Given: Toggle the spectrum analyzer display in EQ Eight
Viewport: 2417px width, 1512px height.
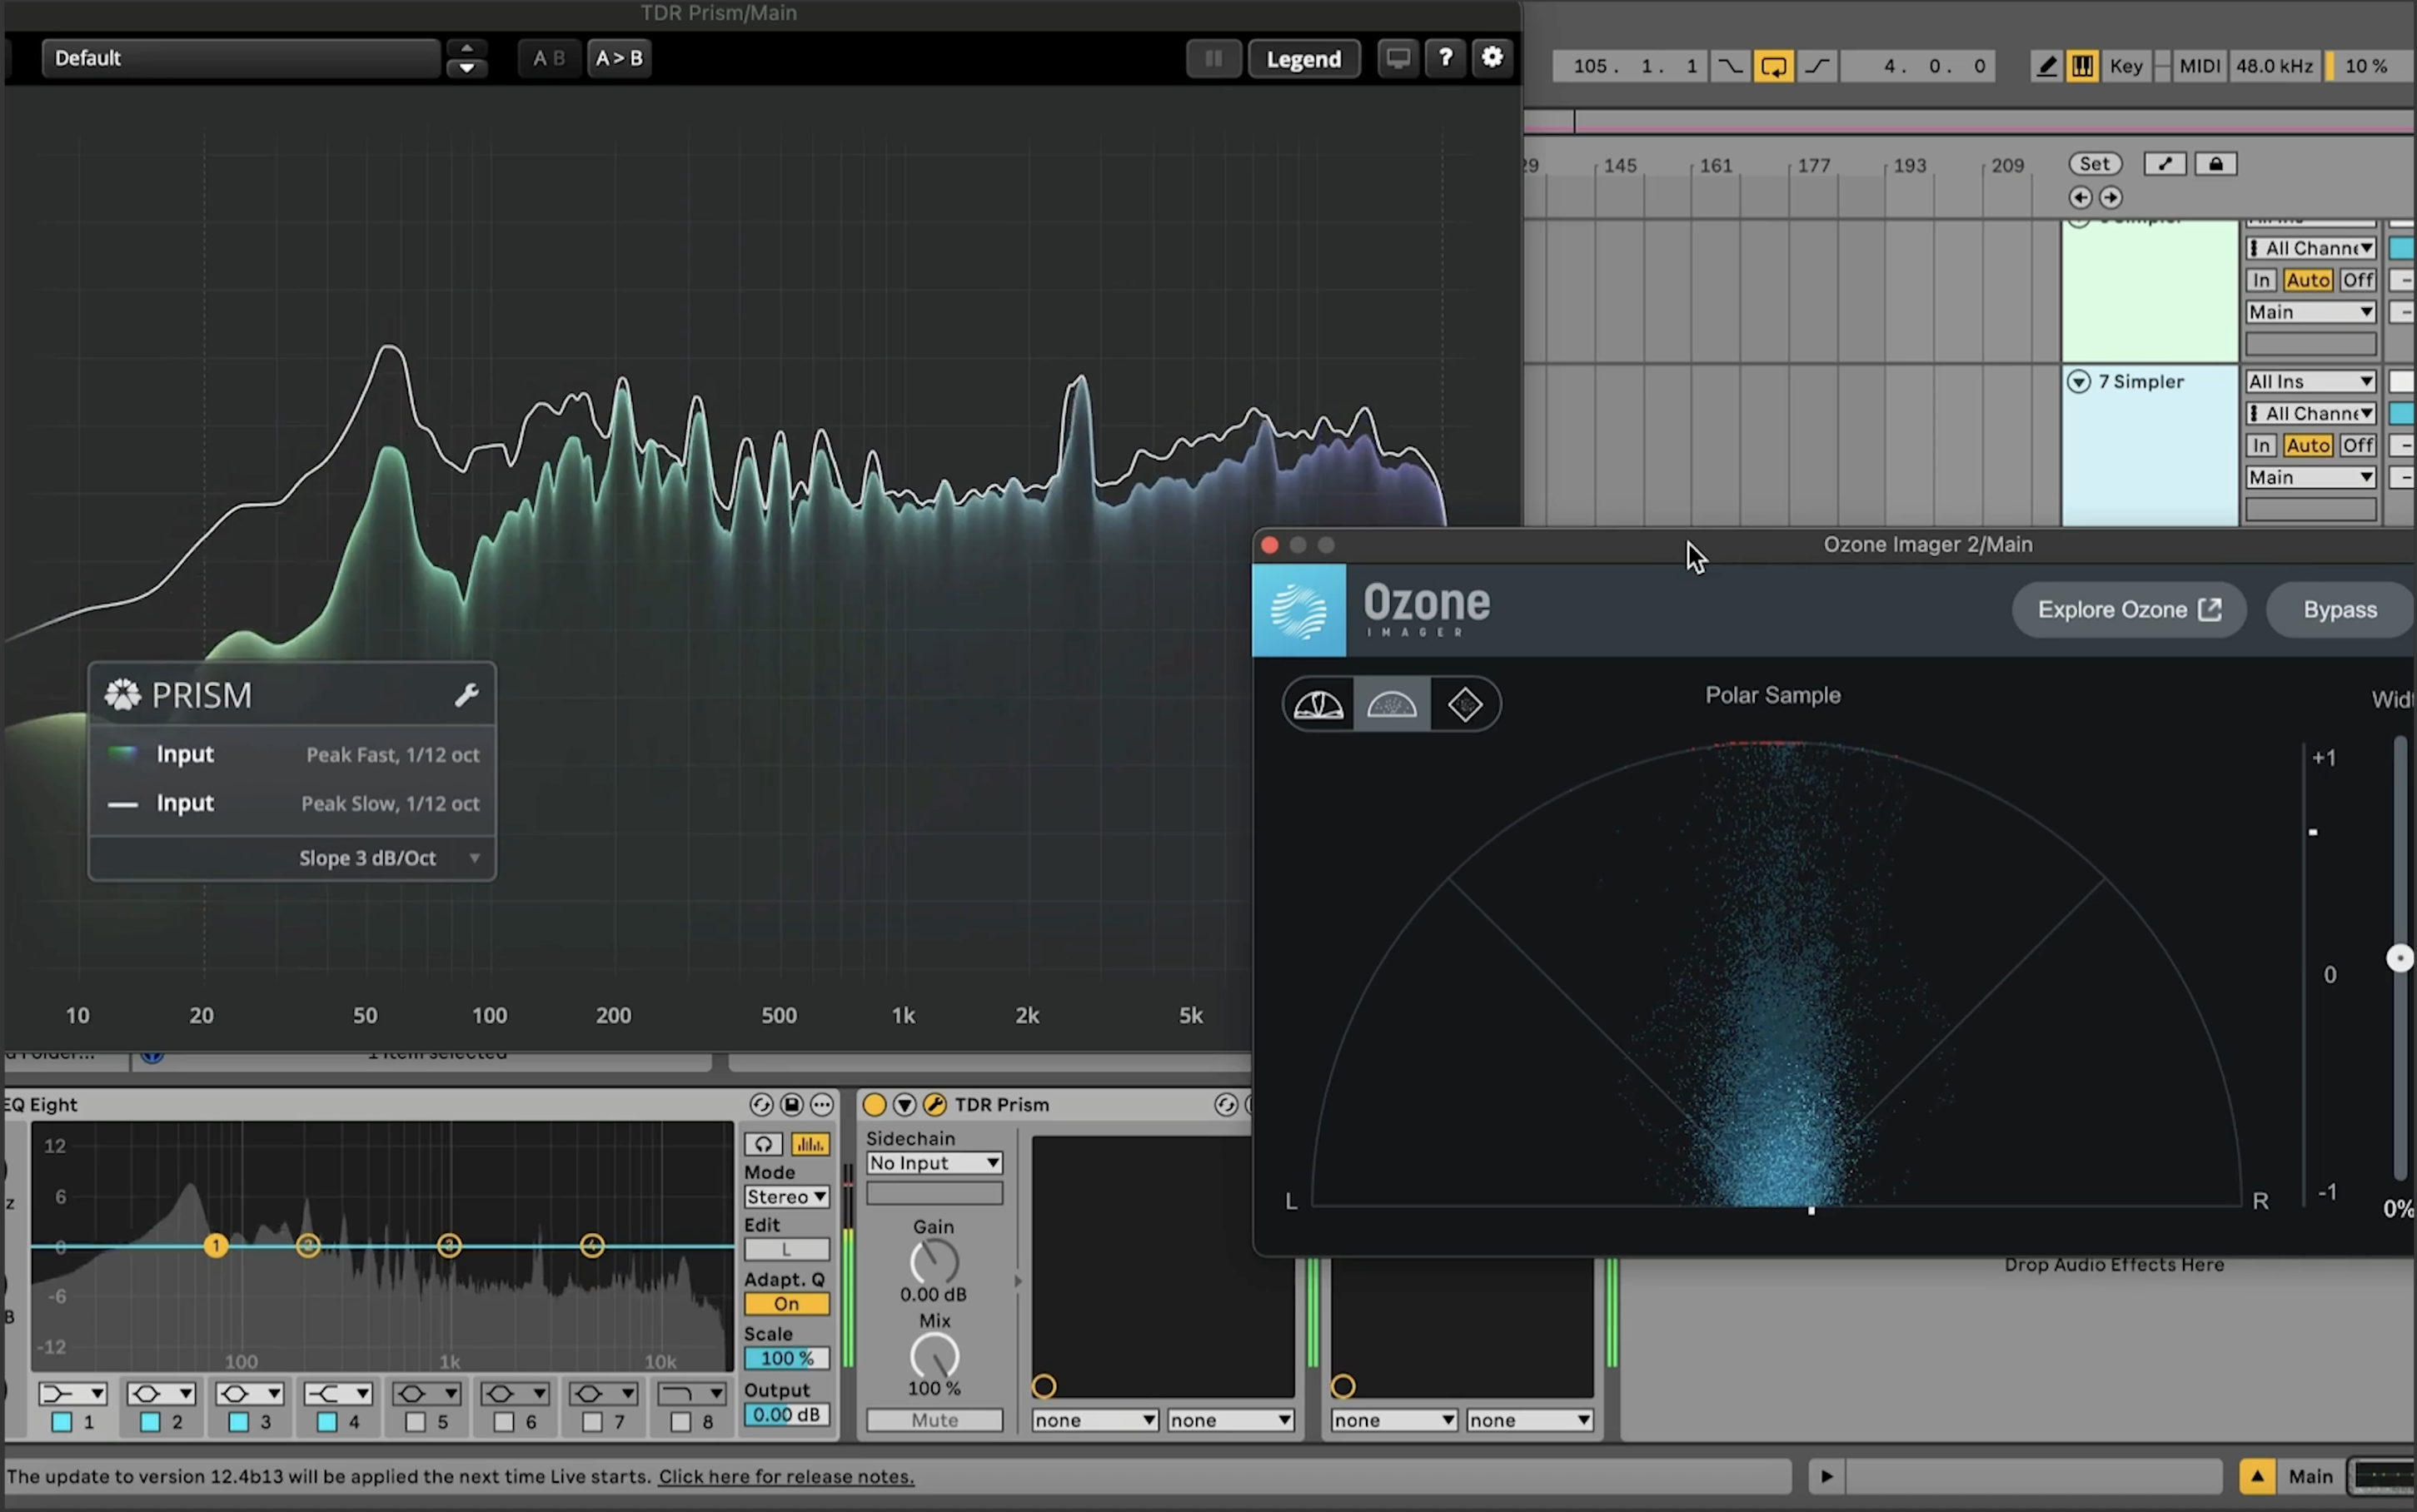Looking at the screenshot, I should point(809,1144).
